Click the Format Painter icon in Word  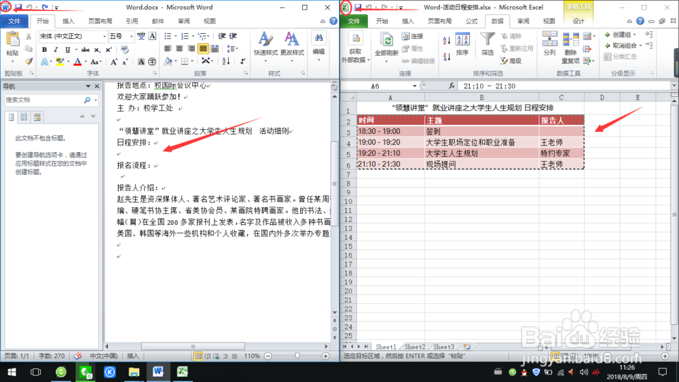29,61
